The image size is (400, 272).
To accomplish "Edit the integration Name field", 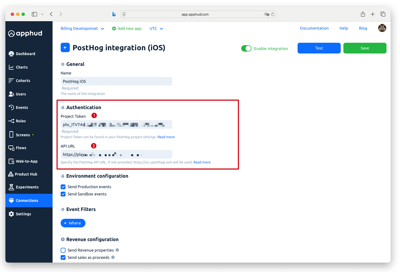I will click(x=116, y=81).
